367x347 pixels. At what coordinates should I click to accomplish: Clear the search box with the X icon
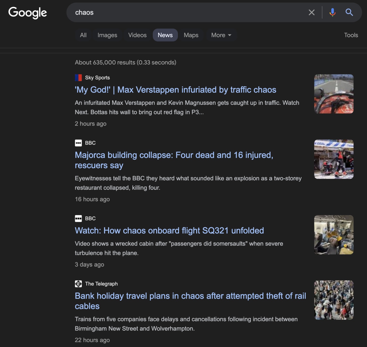click(312, 12)
